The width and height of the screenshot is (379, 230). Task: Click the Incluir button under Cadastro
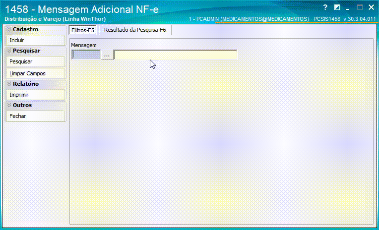pos(36,40)
